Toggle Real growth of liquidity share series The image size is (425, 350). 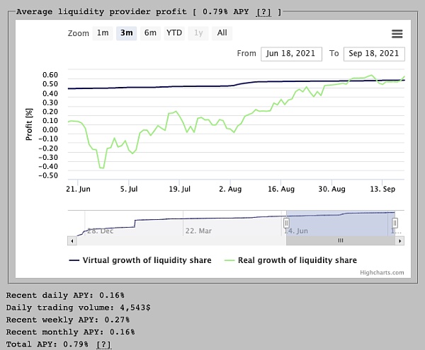tap(290, 260)
